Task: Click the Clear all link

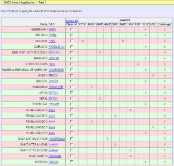Action: (x=72, y=24)
